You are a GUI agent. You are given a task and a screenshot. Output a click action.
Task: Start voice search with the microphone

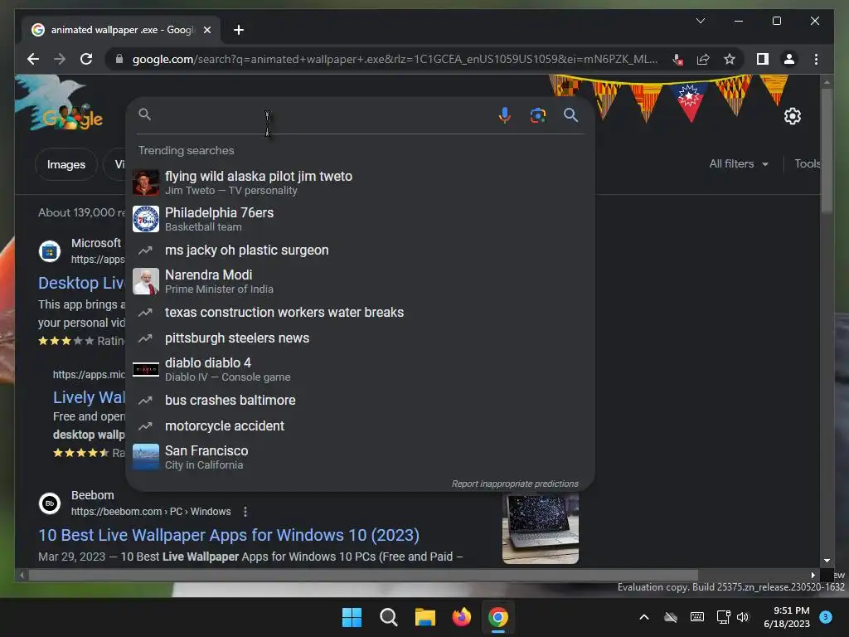[x=505, y=114]
